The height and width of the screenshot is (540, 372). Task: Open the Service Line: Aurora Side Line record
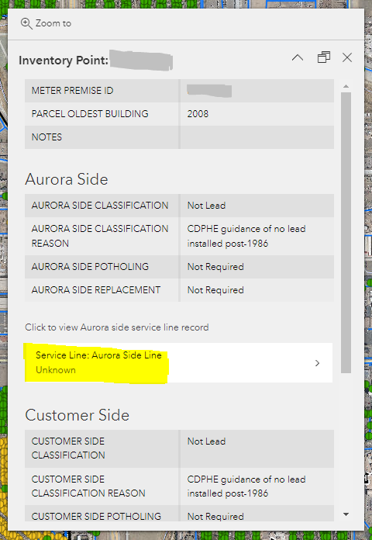tap(178, 362)
